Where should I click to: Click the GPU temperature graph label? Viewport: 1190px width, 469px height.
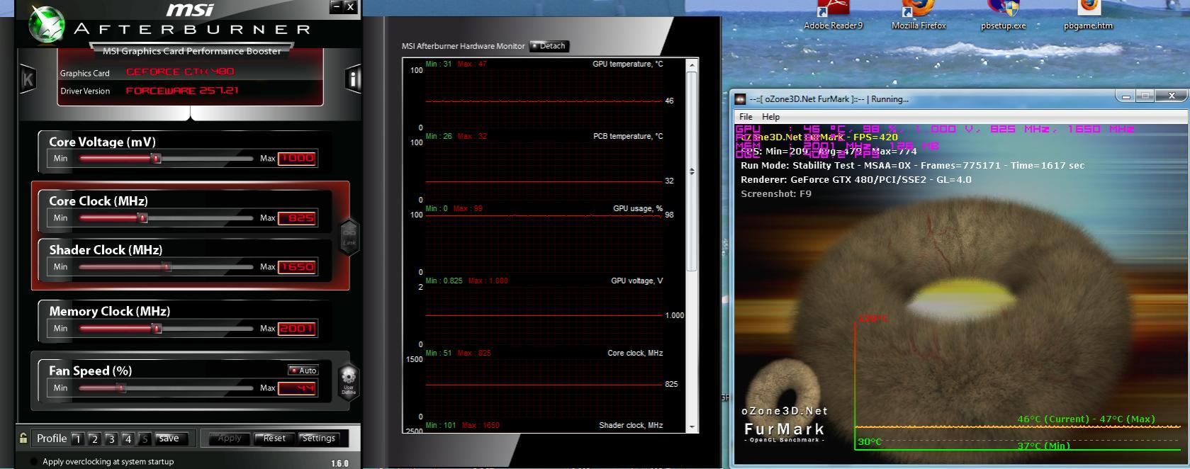coord(627,64)
